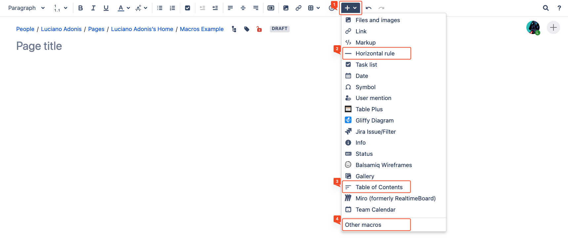Click the undo arrow icon
This screenshot has height=241, width=568.
[369, 8]
